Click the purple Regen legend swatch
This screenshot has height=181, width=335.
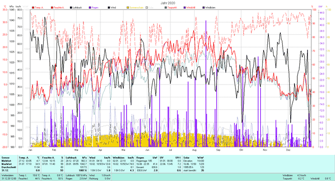[90, 8]
